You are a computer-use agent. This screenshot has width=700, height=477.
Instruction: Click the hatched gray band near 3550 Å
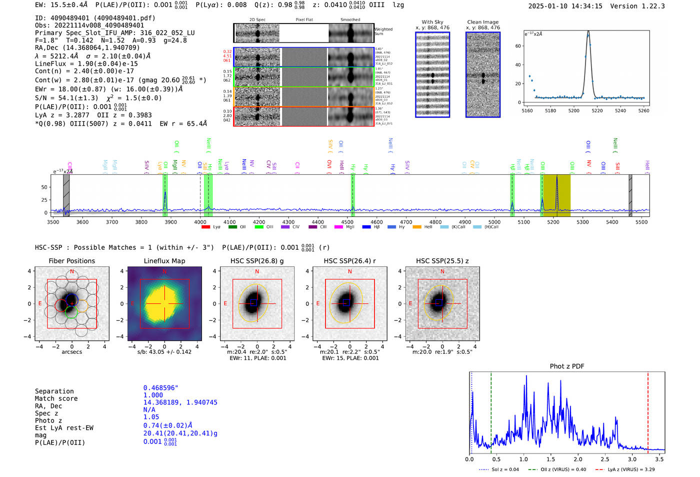coord(66,195)
